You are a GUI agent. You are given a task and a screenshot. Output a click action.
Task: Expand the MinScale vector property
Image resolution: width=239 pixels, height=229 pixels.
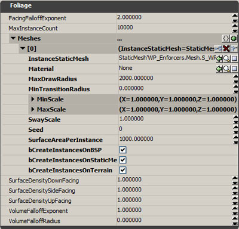33,99
